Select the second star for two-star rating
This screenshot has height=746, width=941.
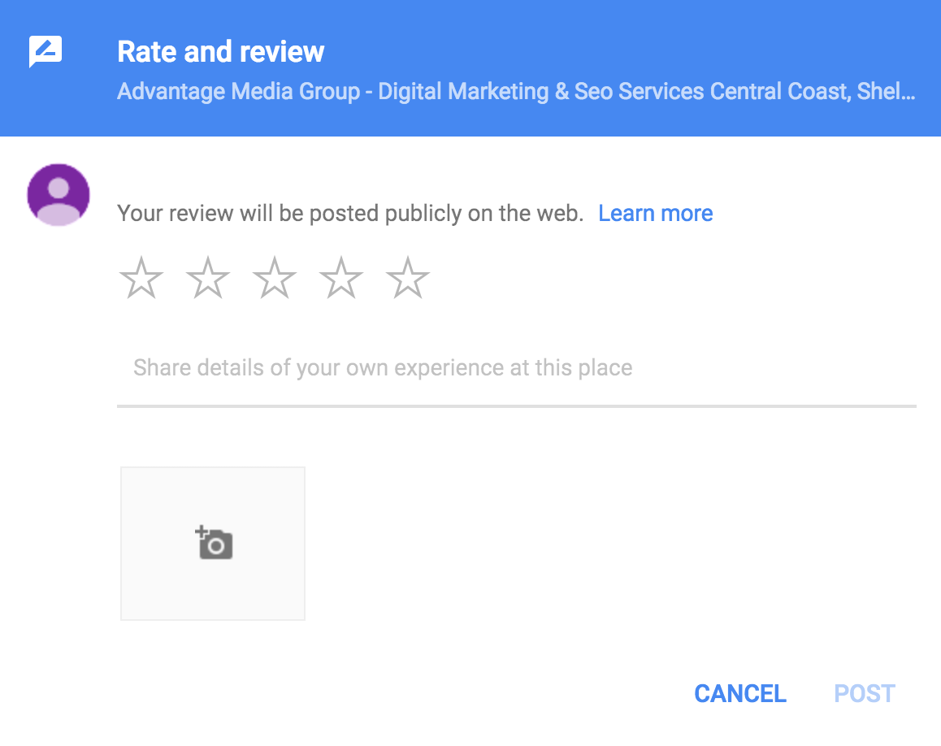coord(208,279)
